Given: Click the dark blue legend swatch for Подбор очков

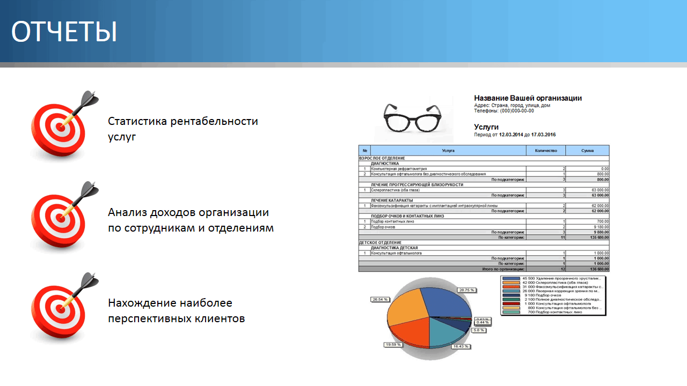Looking at the screenshot, I should coord(511,295).
